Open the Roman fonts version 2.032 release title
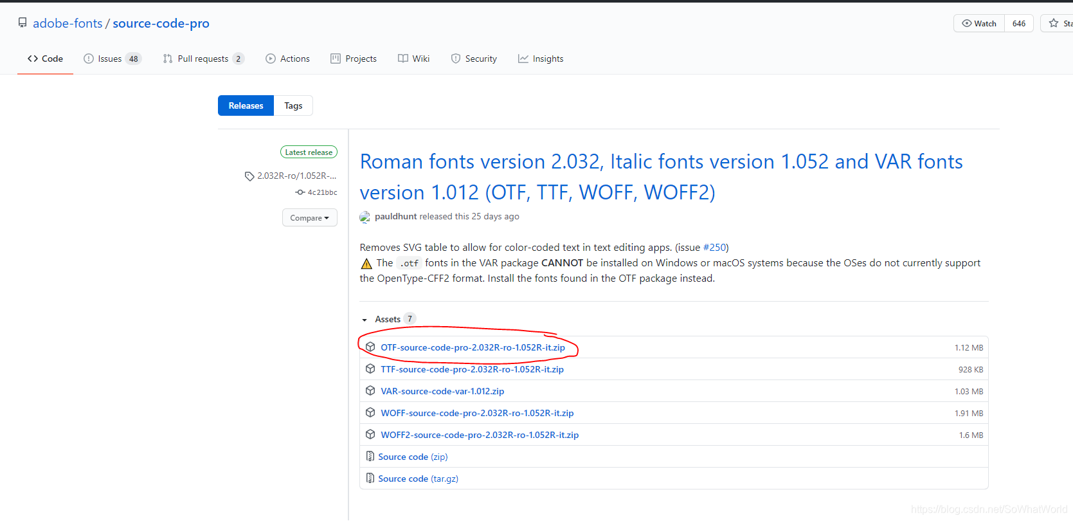Viewport: 1073px width, 521px height. [661, 177]
